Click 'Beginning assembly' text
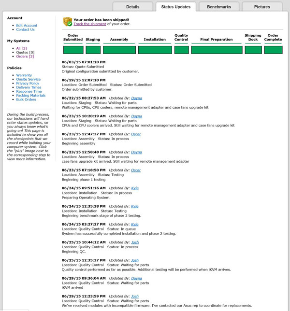The image size is (290, 311). click(78, 143)
